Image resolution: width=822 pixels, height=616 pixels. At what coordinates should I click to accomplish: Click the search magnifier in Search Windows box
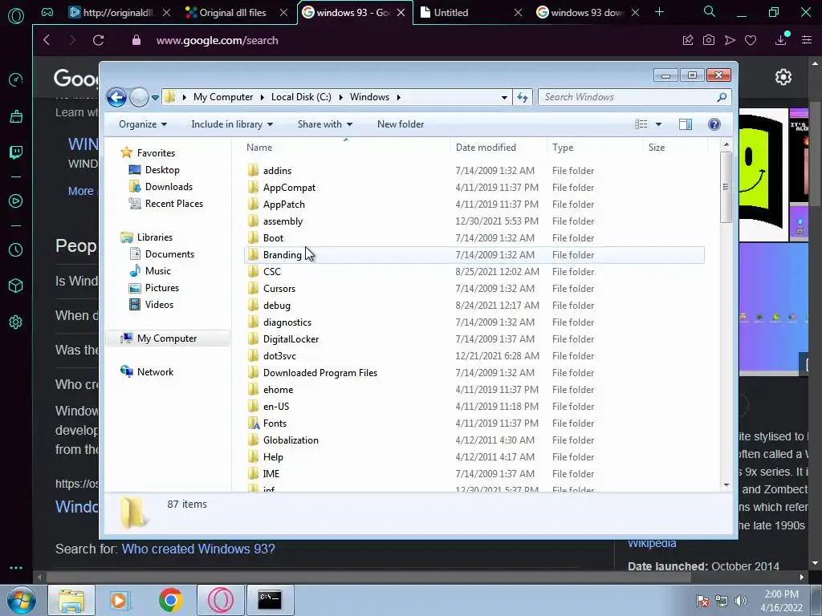point(722,97)
